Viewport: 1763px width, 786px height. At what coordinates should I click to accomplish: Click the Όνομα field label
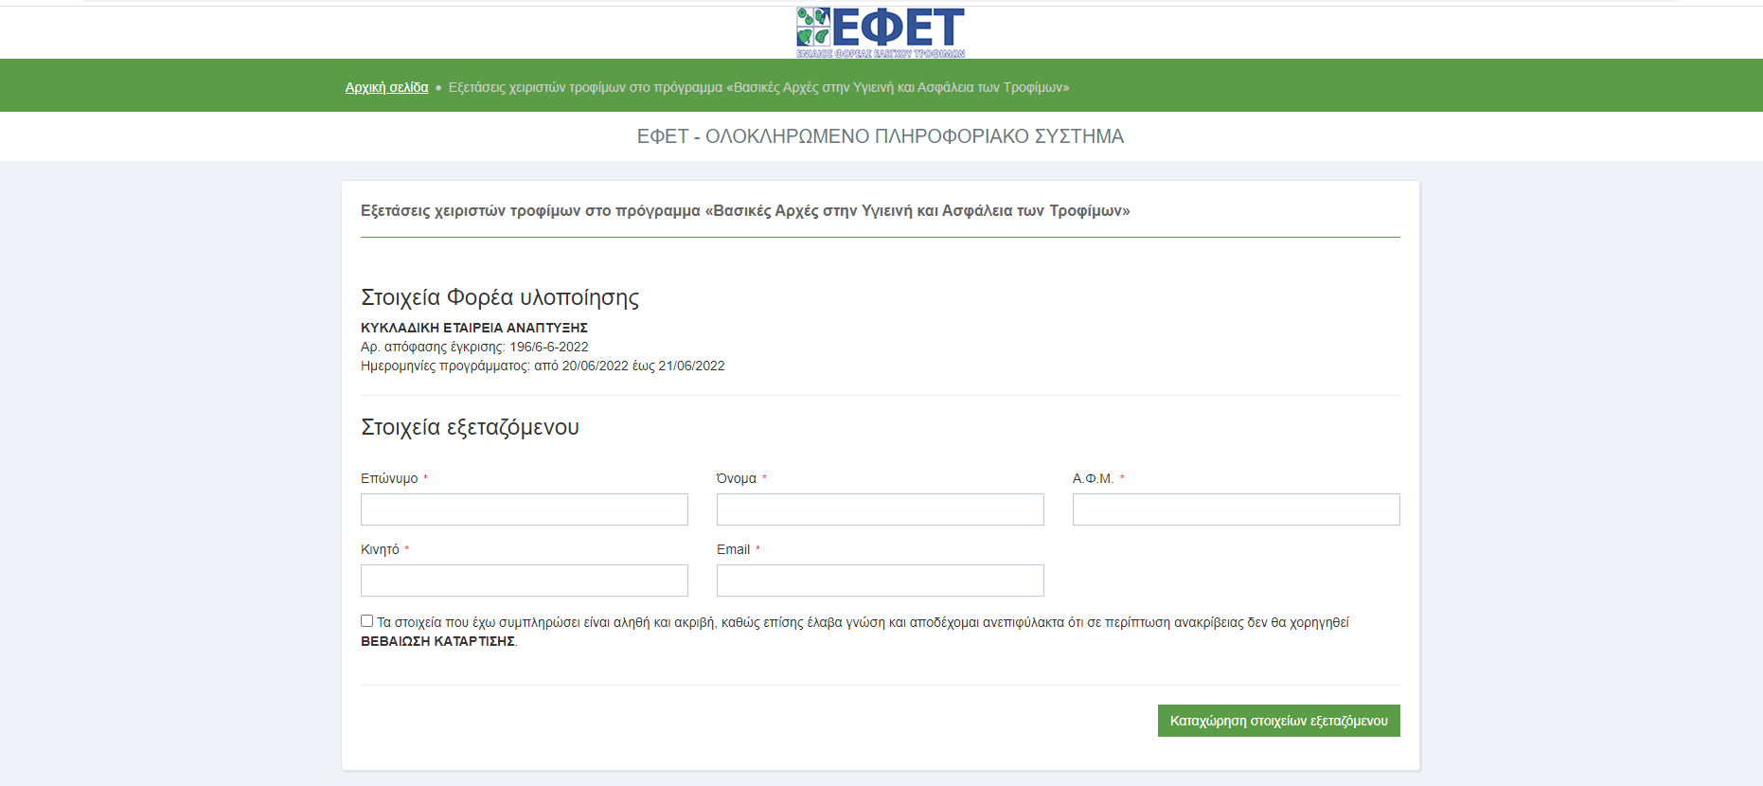(737, 478)
